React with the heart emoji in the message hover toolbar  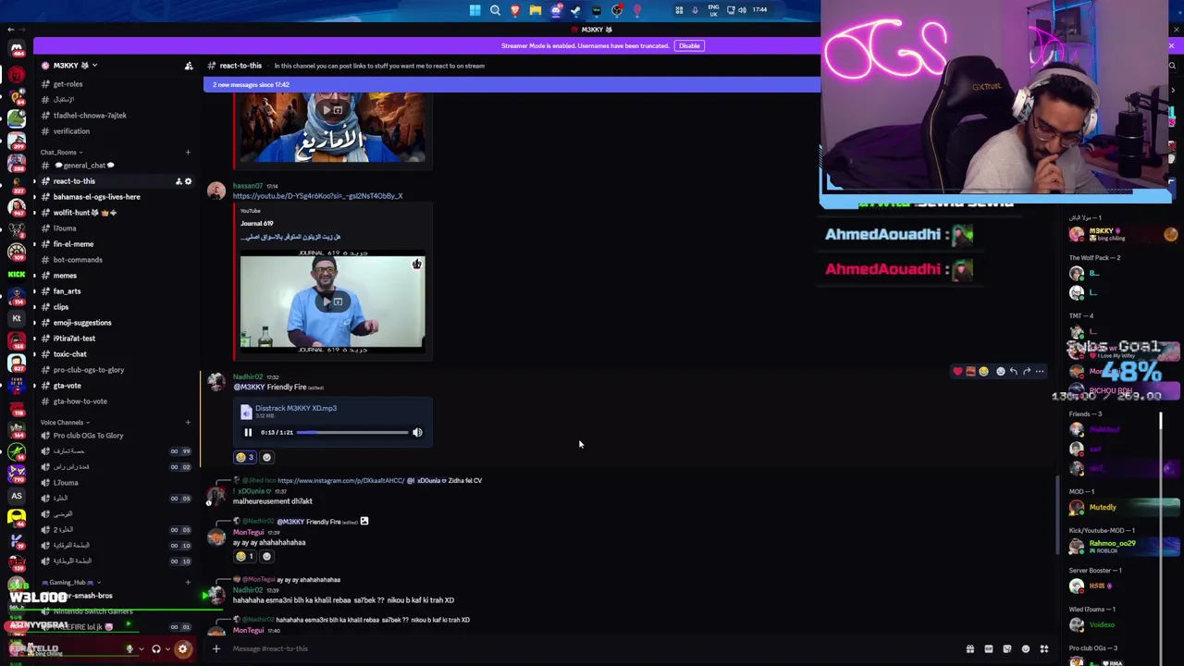(957, 372)
